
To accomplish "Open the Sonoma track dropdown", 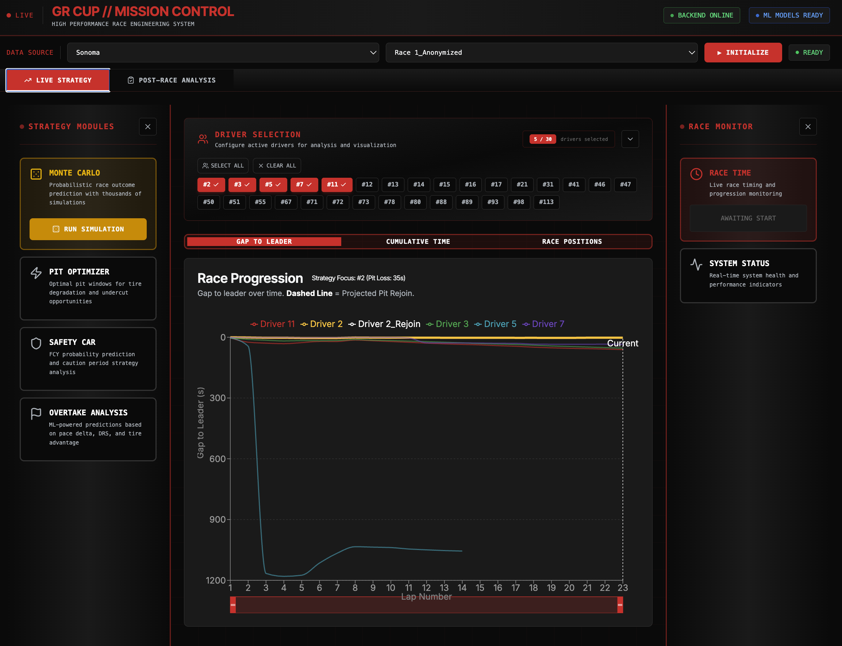I will point(223,53).
